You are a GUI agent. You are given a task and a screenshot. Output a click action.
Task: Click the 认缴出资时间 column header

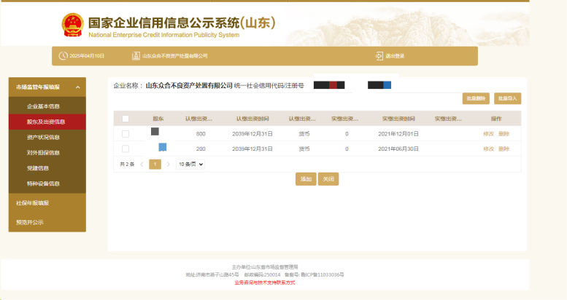click(252, 119)
